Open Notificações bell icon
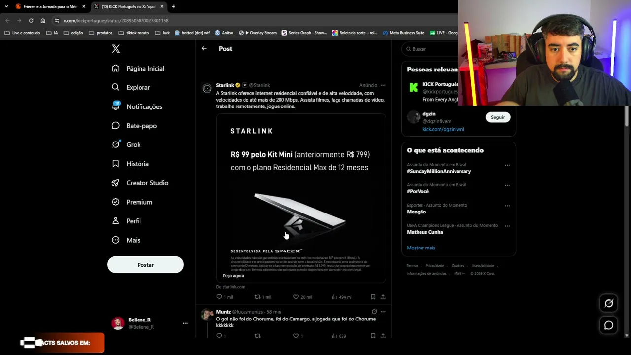Viewport: 631px width, 355px height. 115,106
